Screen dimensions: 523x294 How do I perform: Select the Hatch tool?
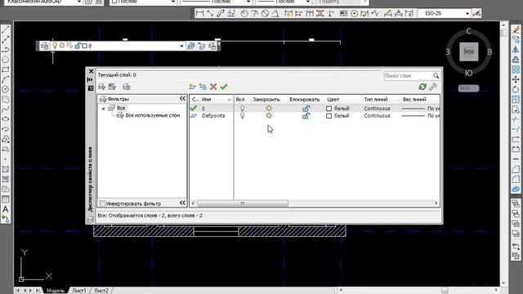[6, 169]
